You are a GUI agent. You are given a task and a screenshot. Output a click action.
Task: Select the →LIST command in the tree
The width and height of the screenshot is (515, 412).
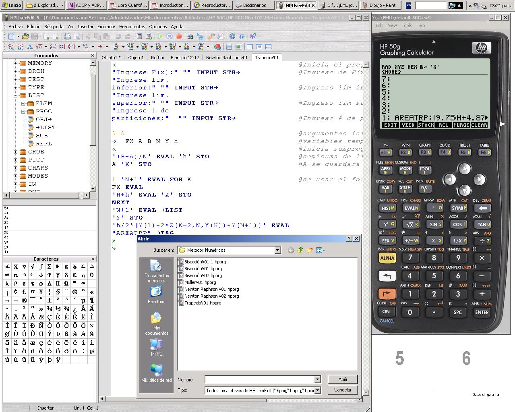[46, 128]
